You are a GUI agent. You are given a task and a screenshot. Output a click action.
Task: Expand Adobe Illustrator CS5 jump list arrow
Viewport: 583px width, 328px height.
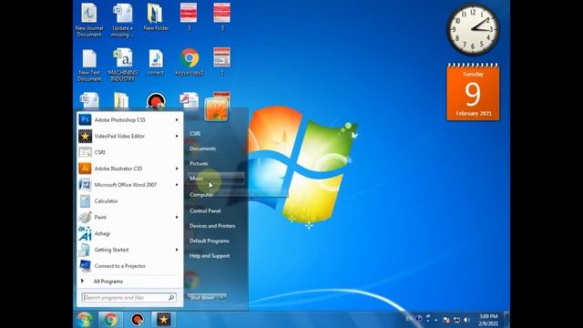[x=177, y=169]
